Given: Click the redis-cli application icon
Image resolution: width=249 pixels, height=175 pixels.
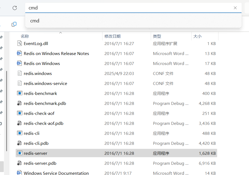Looking at the screenshot, I should [x=19, y=133].
